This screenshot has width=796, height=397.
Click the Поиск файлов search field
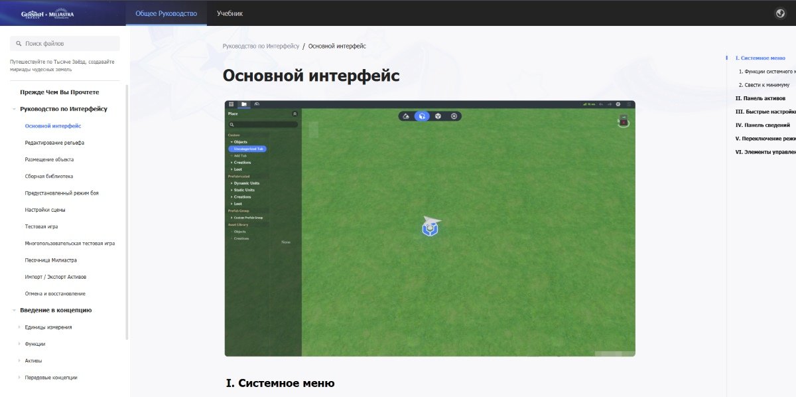pyautogui.click(x=65, y=44)
